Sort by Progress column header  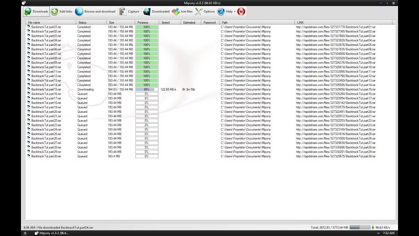(147, 23)
